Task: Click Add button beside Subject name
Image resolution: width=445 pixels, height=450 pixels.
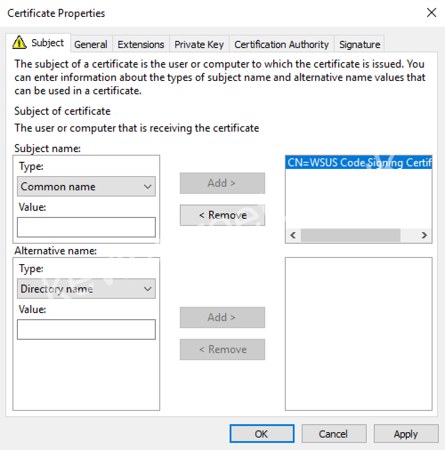Action: click(x=222, y=183)
